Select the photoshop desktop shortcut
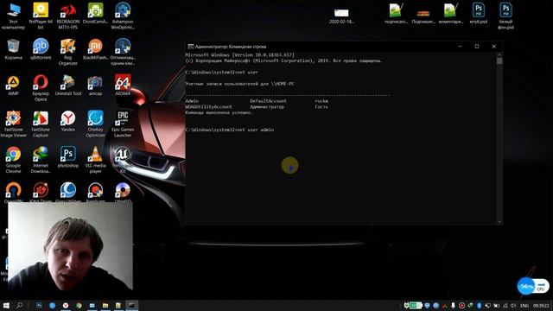 click(67, 157)
